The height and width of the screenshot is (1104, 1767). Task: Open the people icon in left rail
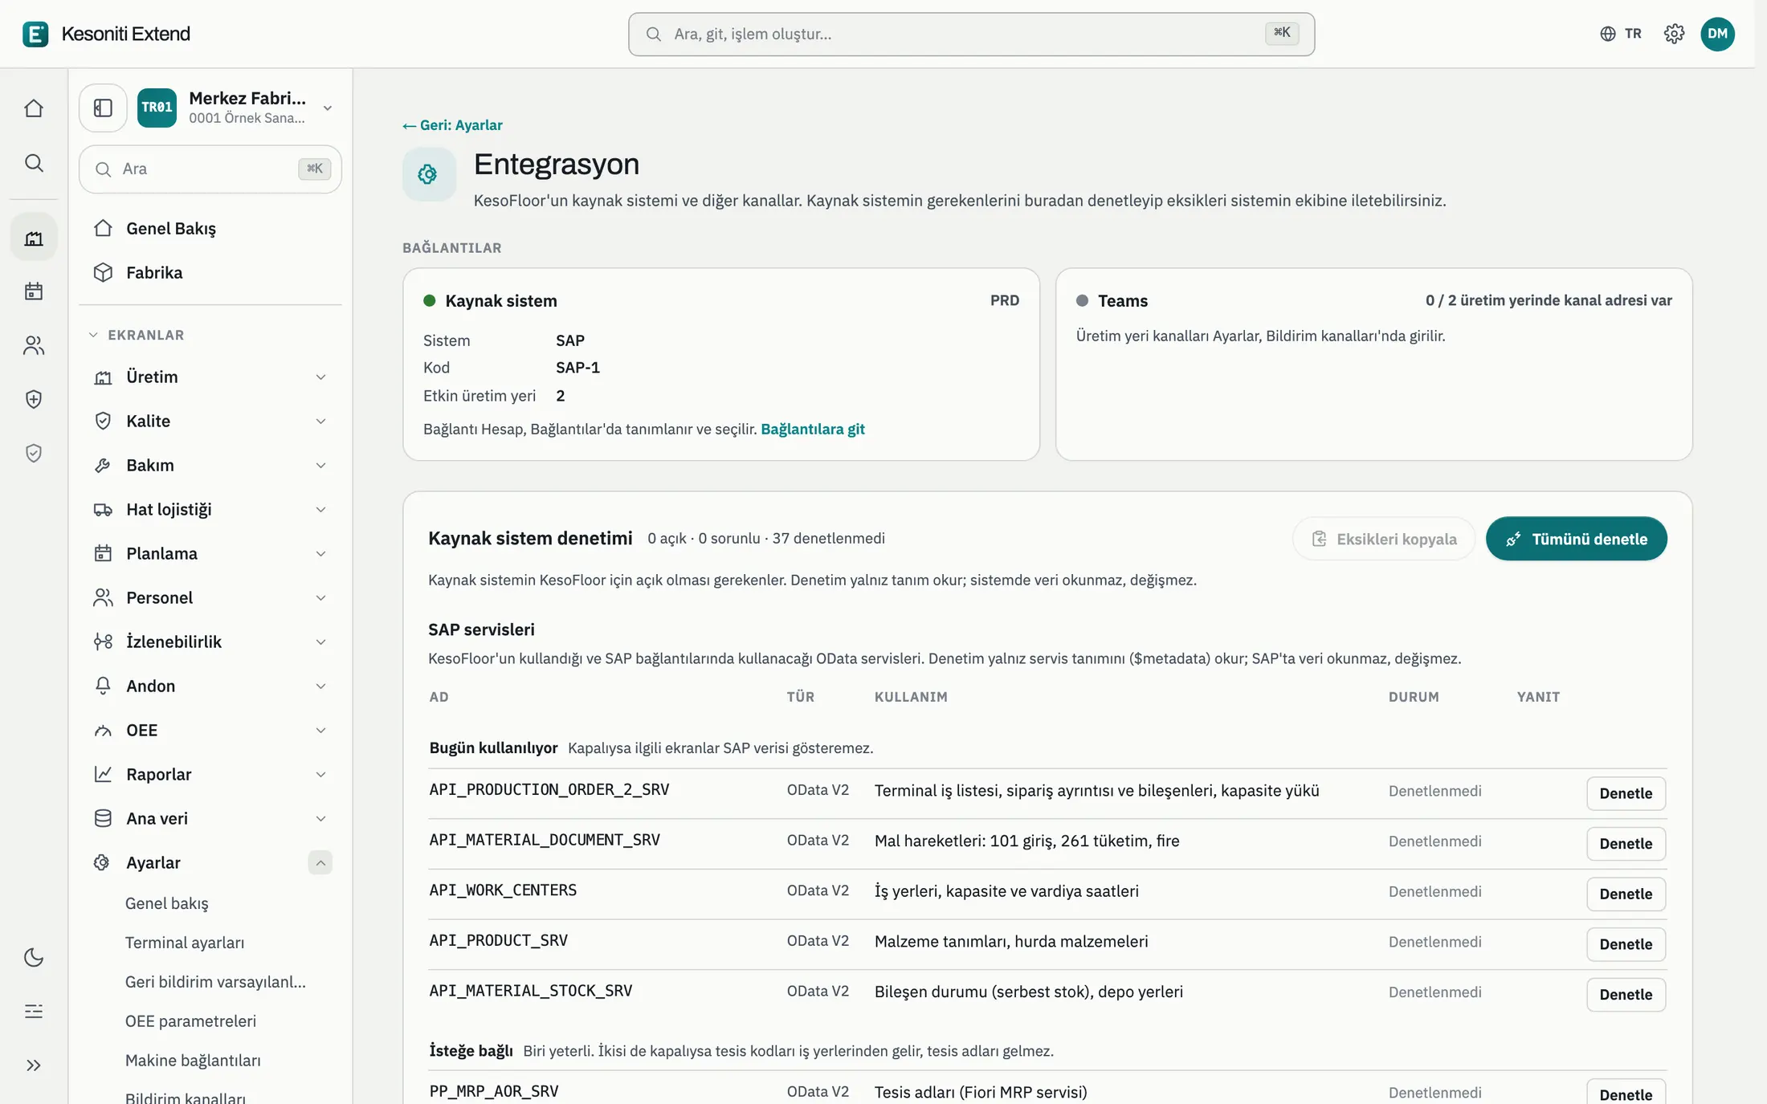34,345
